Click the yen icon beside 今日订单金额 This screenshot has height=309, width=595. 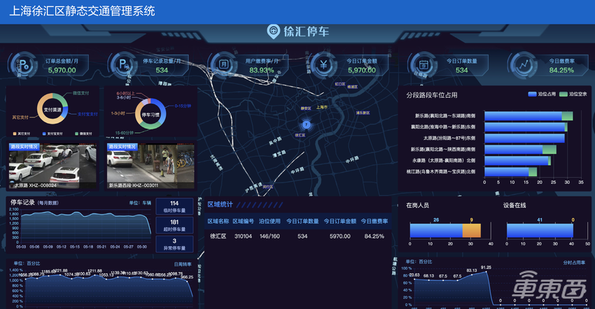click(x=323, y=65)
